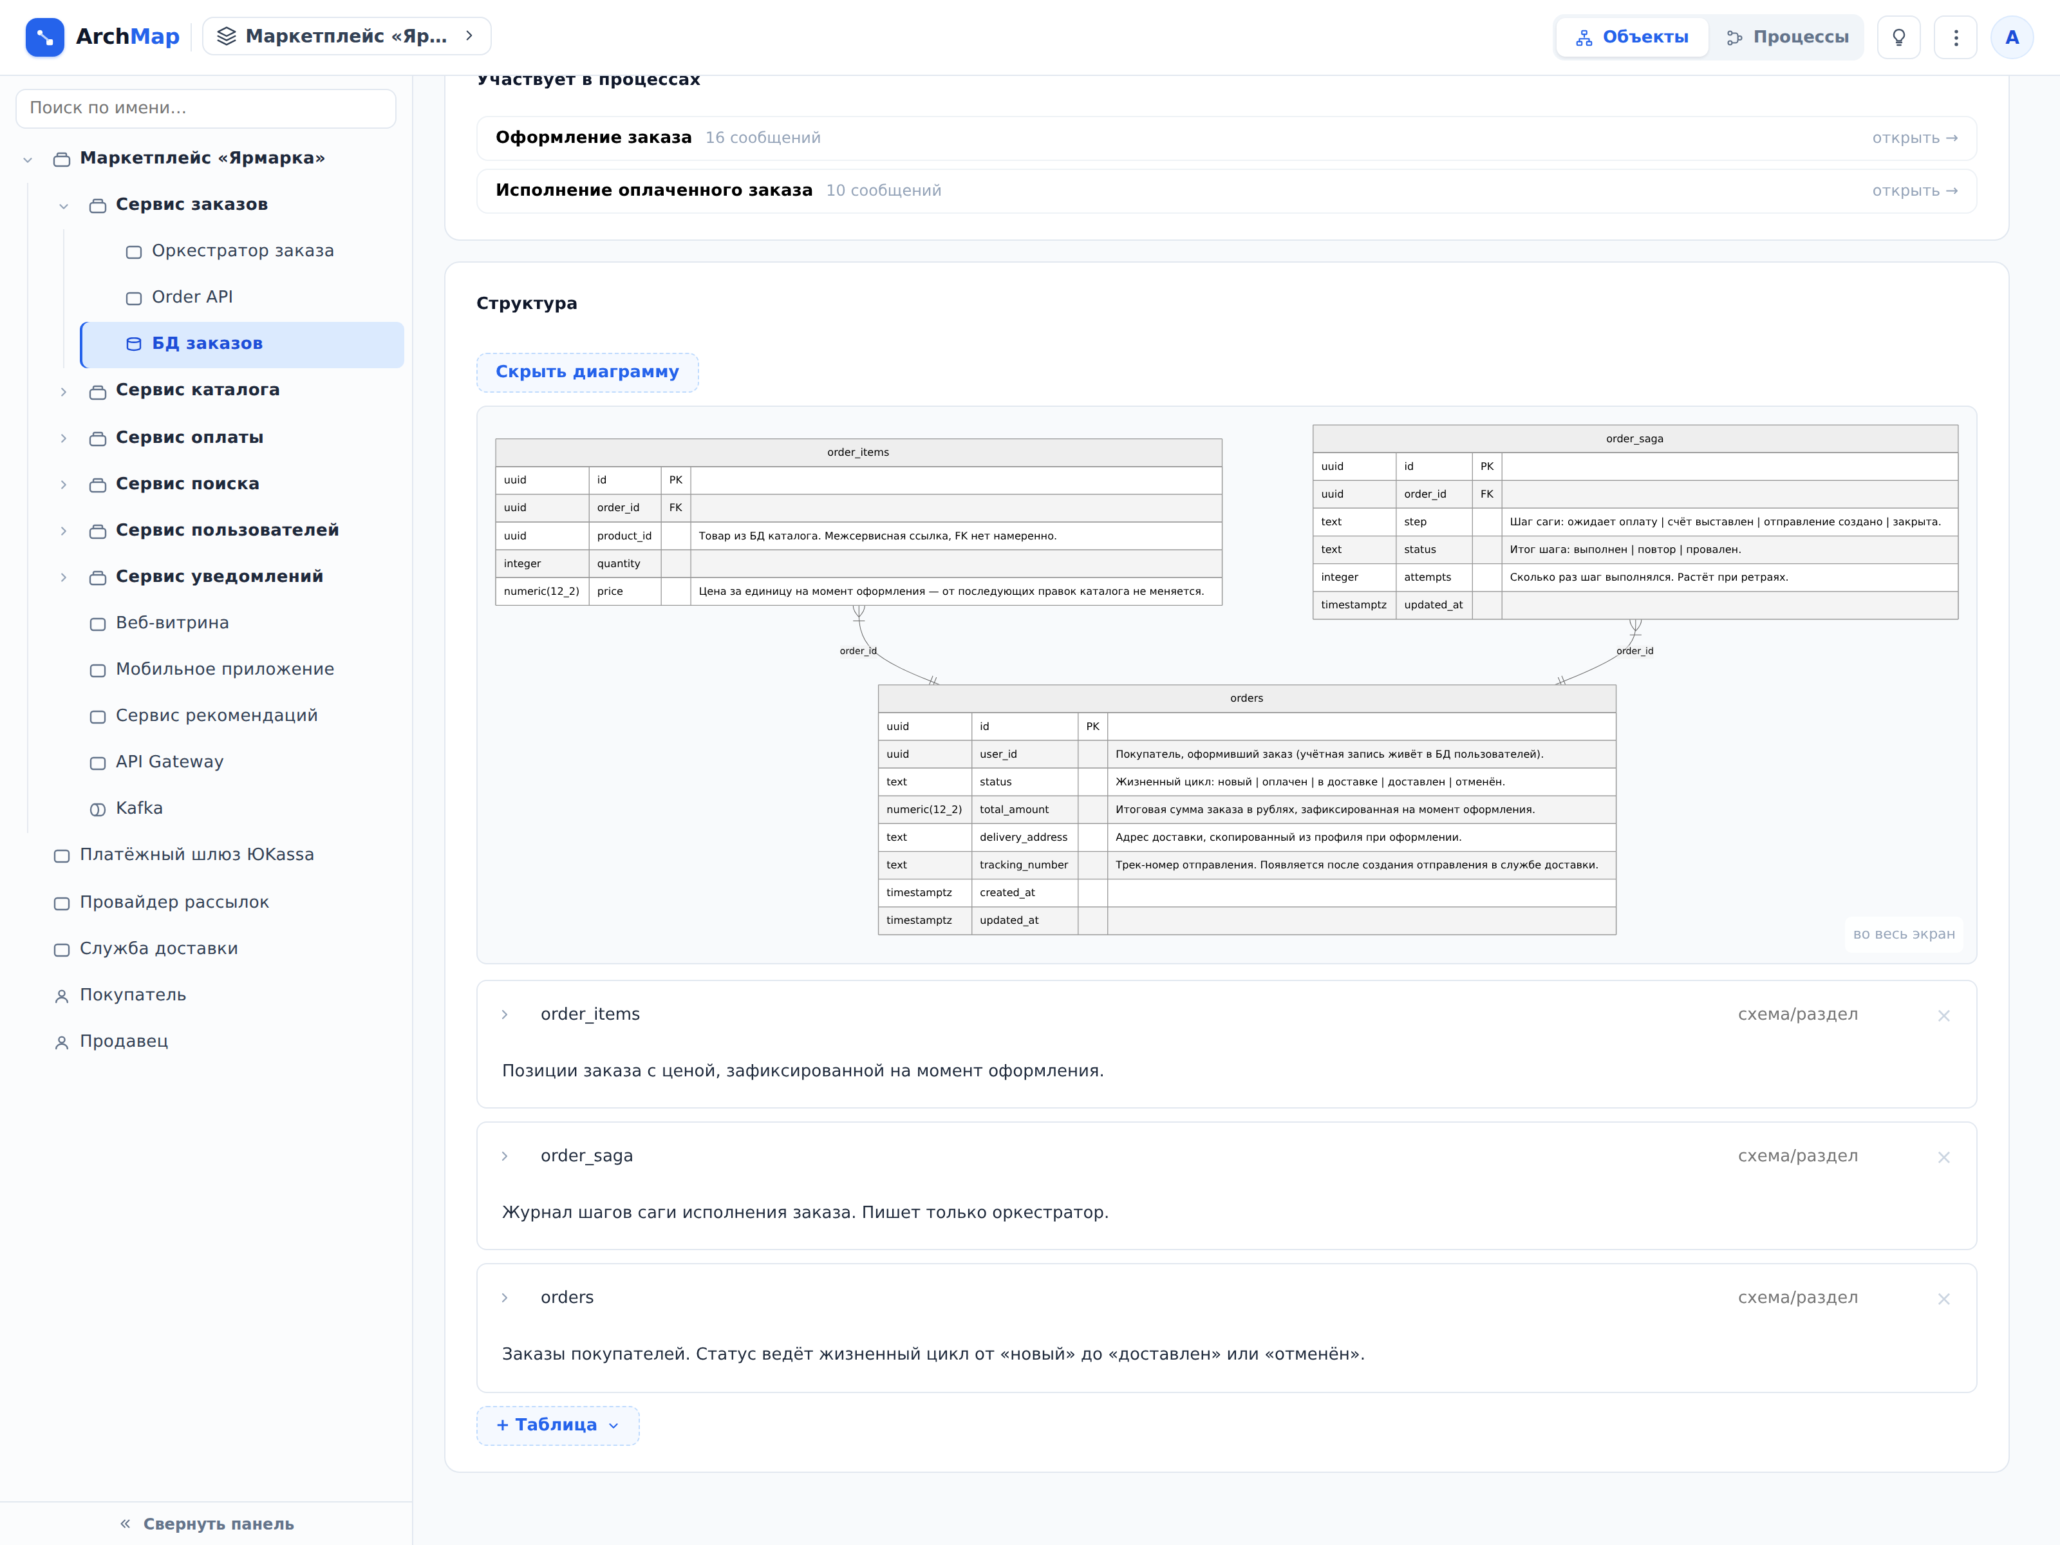Expand the orders table details

point(505,1297)
